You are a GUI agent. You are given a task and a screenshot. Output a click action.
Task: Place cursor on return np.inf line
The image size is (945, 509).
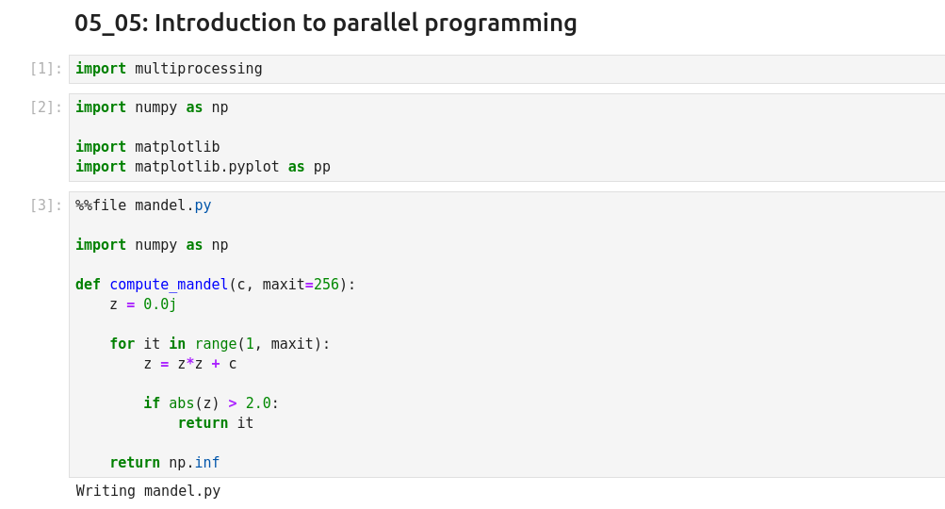[x=165, y=463]
